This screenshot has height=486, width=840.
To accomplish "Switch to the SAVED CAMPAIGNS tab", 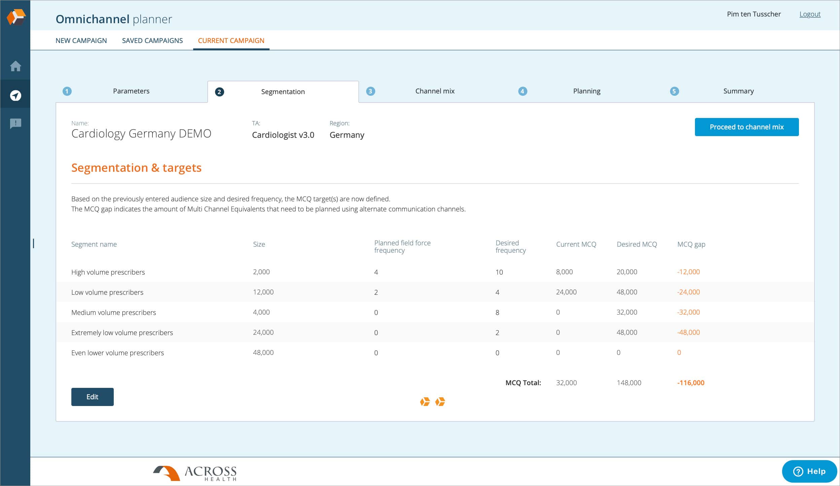I will (152, 41).
